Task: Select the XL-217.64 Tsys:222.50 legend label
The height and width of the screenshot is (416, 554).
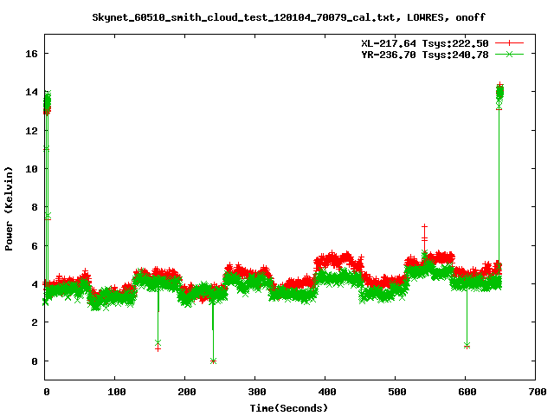Action: click(x=425, y=43)
